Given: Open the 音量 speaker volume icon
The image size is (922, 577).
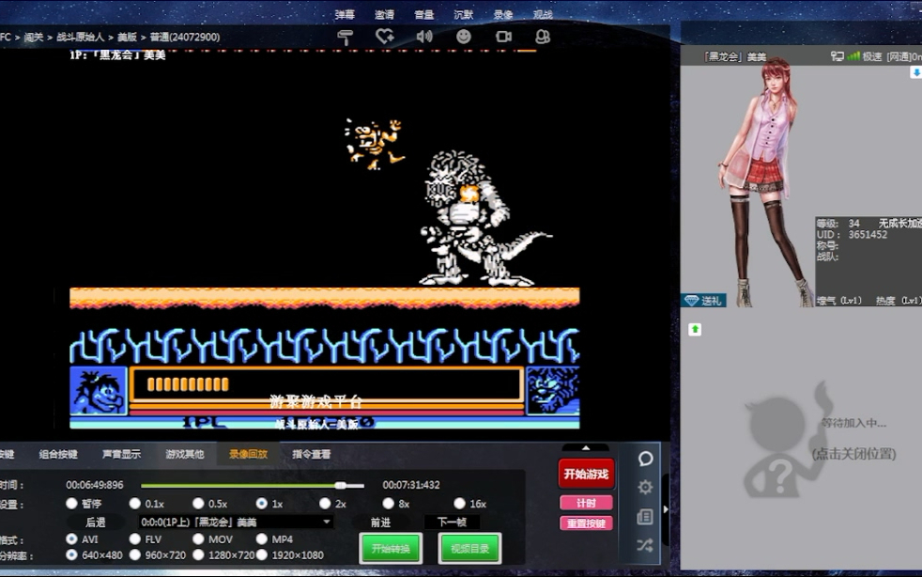Looking at the screenshot, I should pos(424,37).
